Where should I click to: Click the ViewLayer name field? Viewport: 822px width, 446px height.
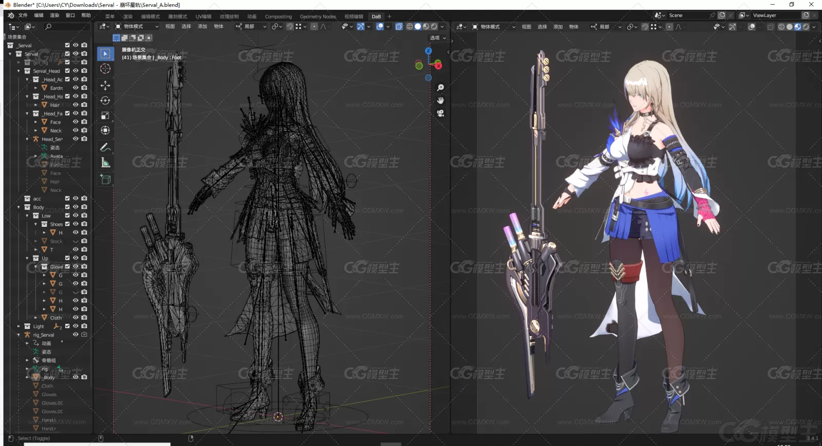776,15
